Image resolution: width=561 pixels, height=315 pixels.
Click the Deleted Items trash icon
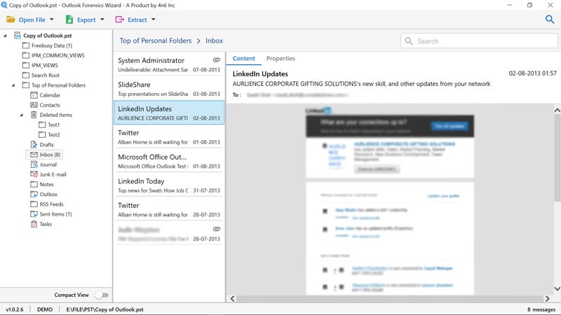coord(34,115)
